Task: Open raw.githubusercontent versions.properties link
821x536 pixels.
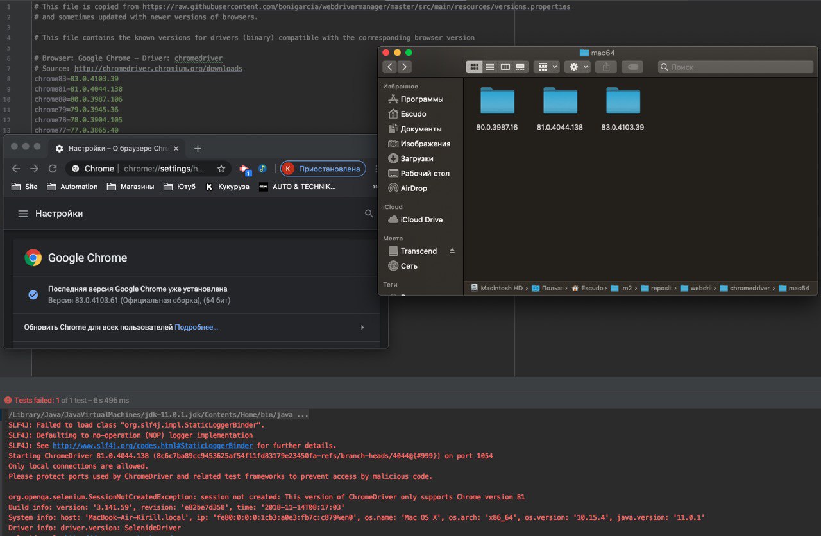Action: (x=356, y=6)
